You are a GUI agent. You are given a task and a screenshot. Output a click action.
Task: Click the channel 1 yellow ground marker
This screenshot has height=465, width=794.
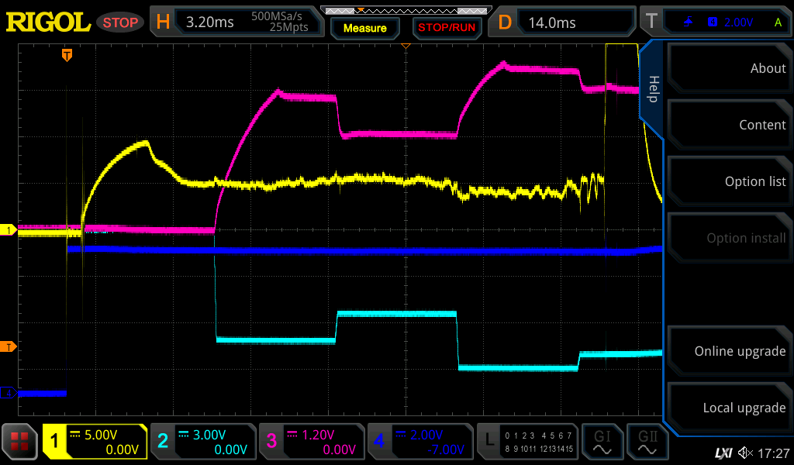tap(9, 230)
